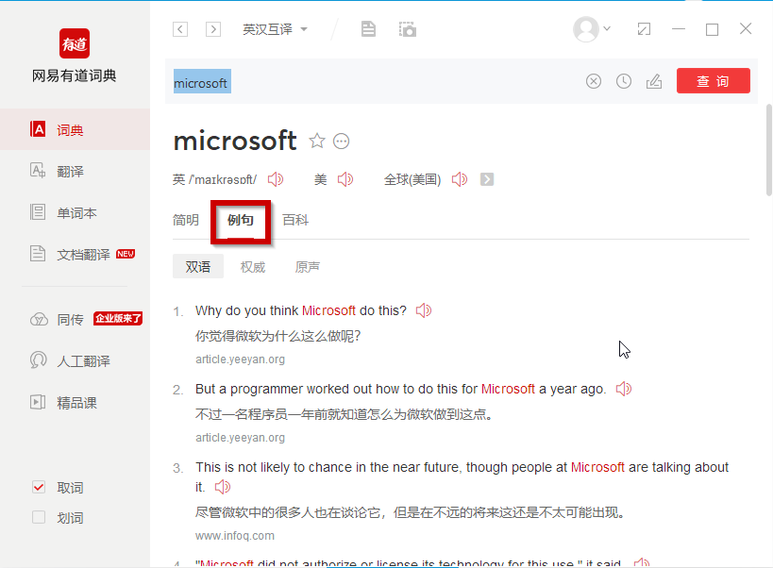Switch to mini window mode icon
The image size is (773, 568).
tap(644, 29)
